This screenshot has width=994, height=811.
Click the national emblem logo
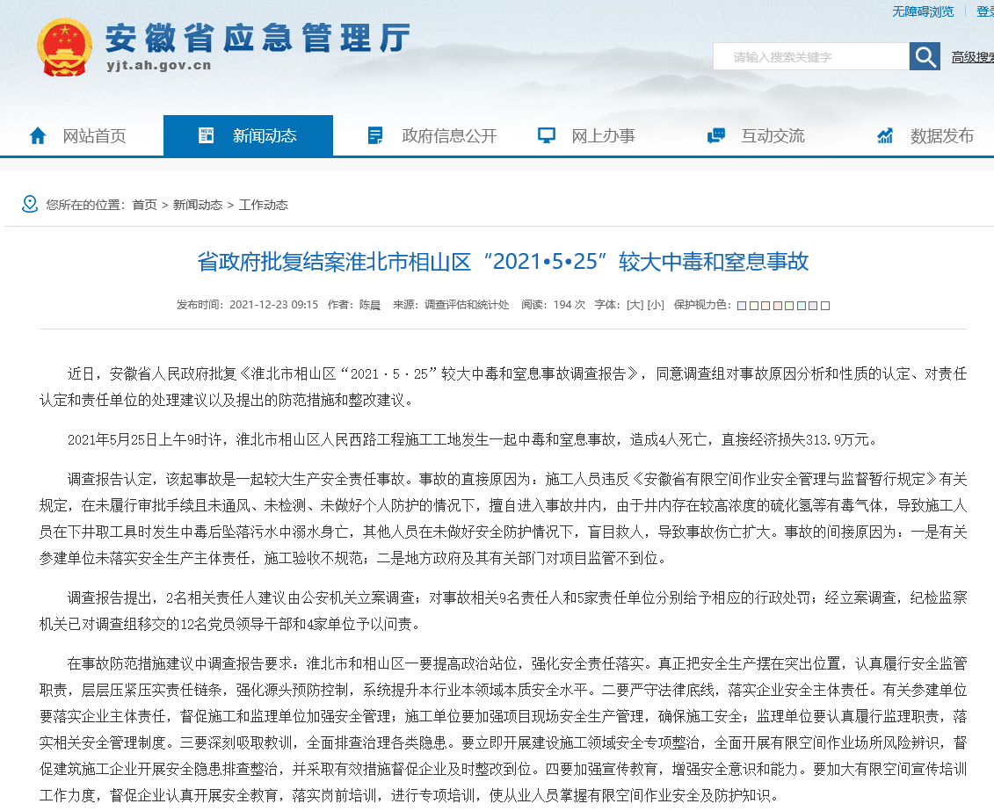point(63,47)
